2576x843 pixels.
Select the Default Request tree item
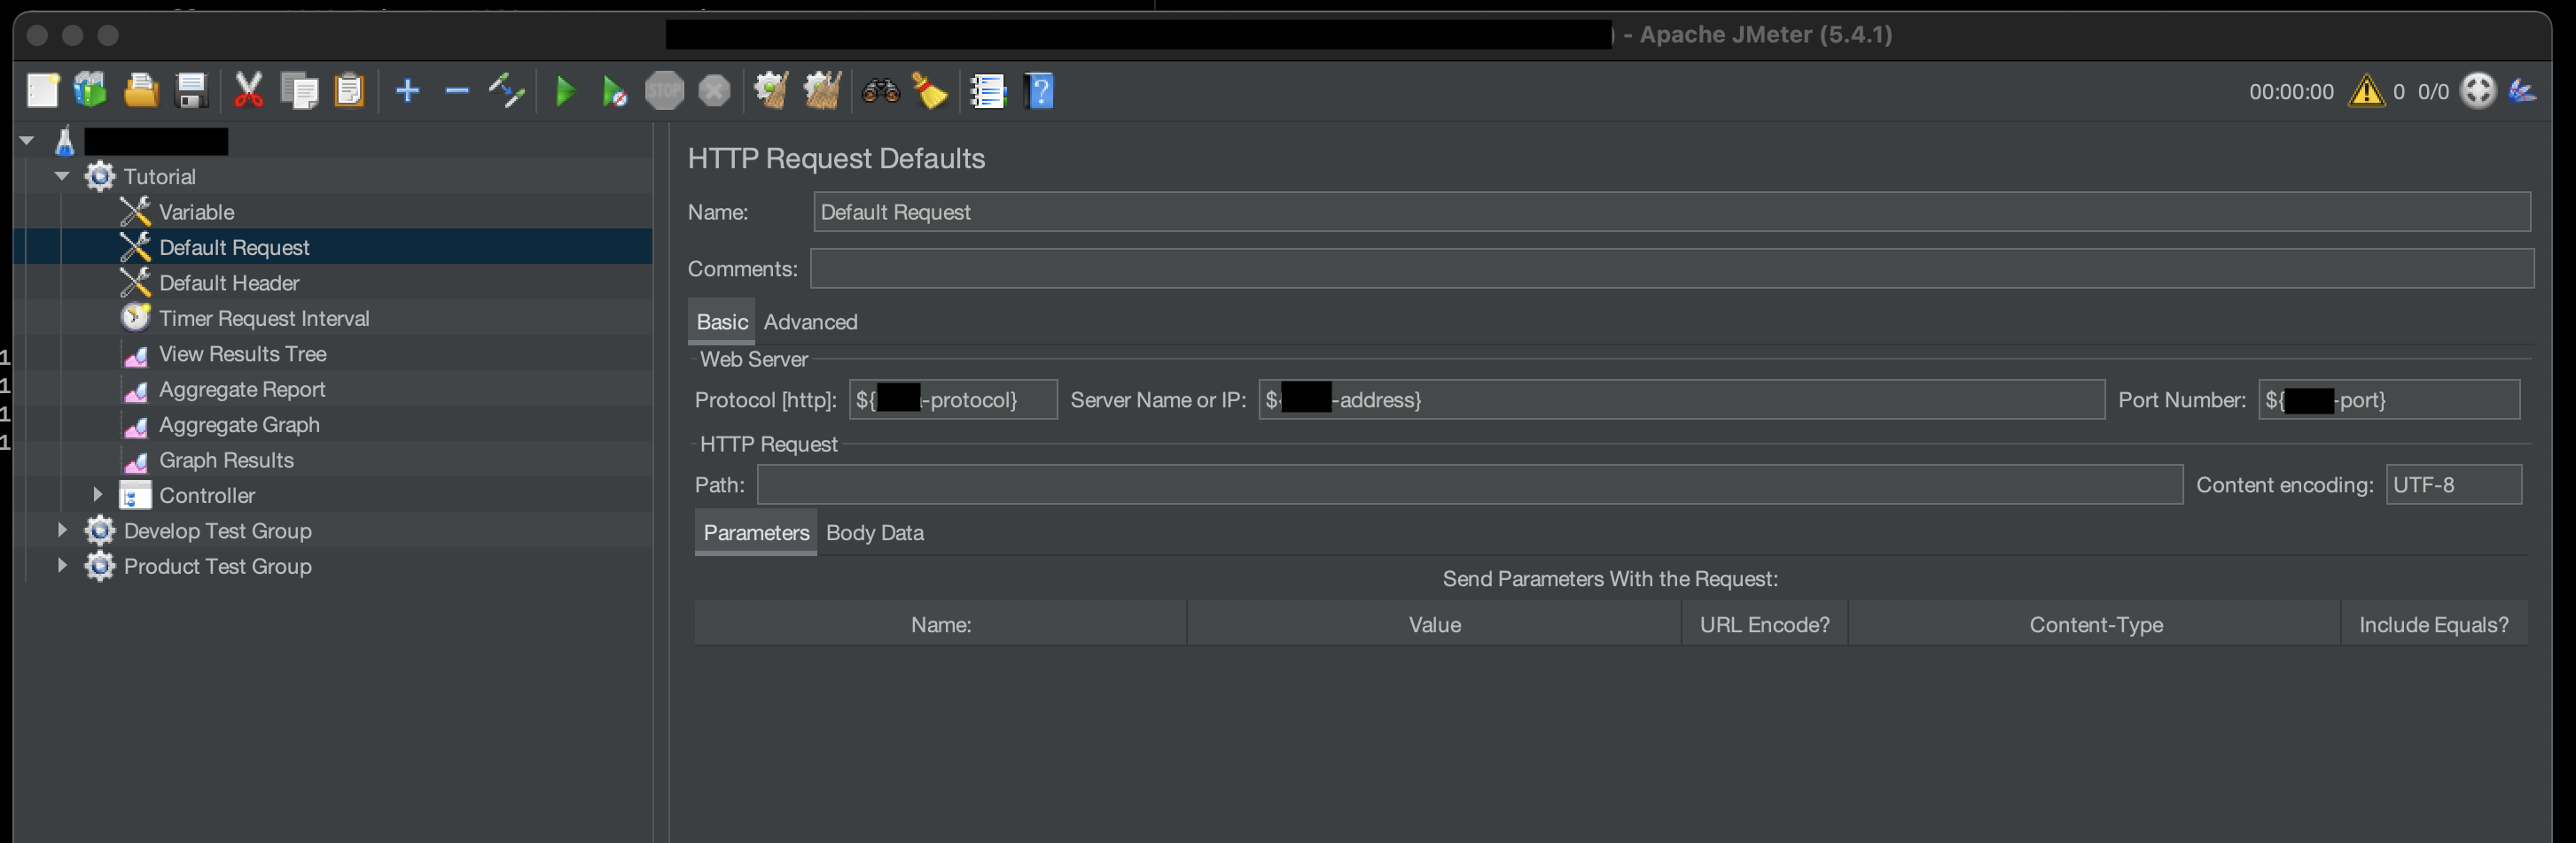pyautogui.click(x=234, y=247)
